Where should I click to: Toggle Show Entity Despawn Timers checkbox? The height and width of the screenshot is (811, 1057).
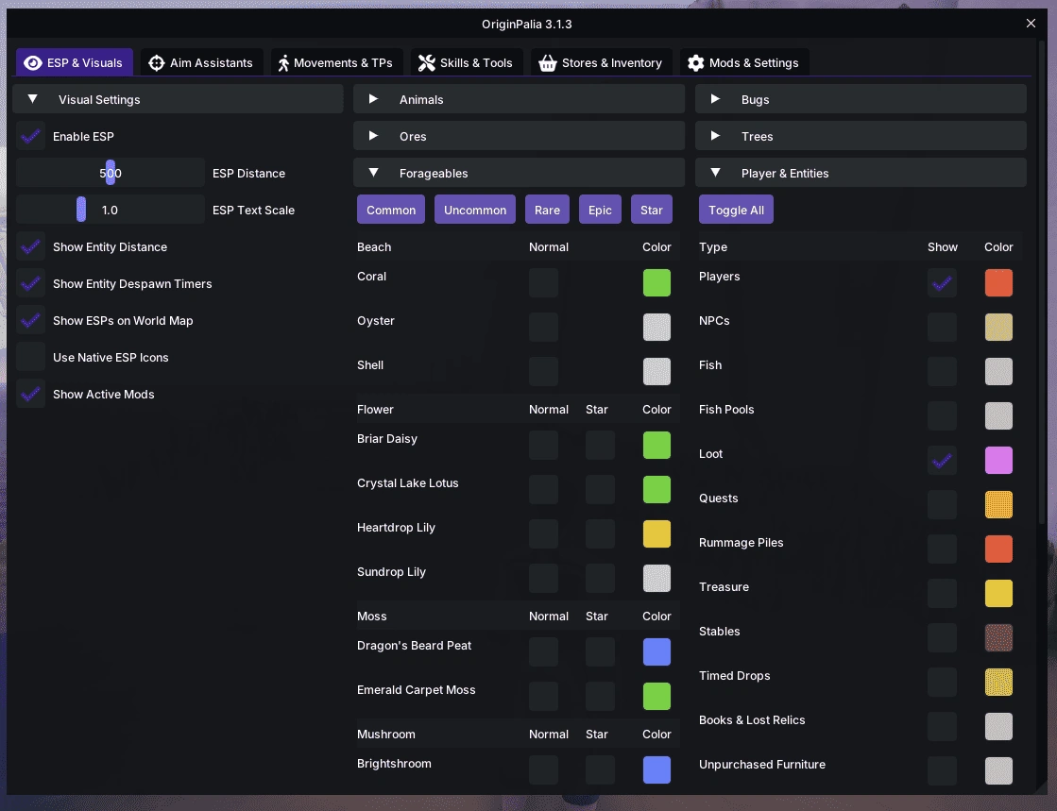[x=31, y=283]
